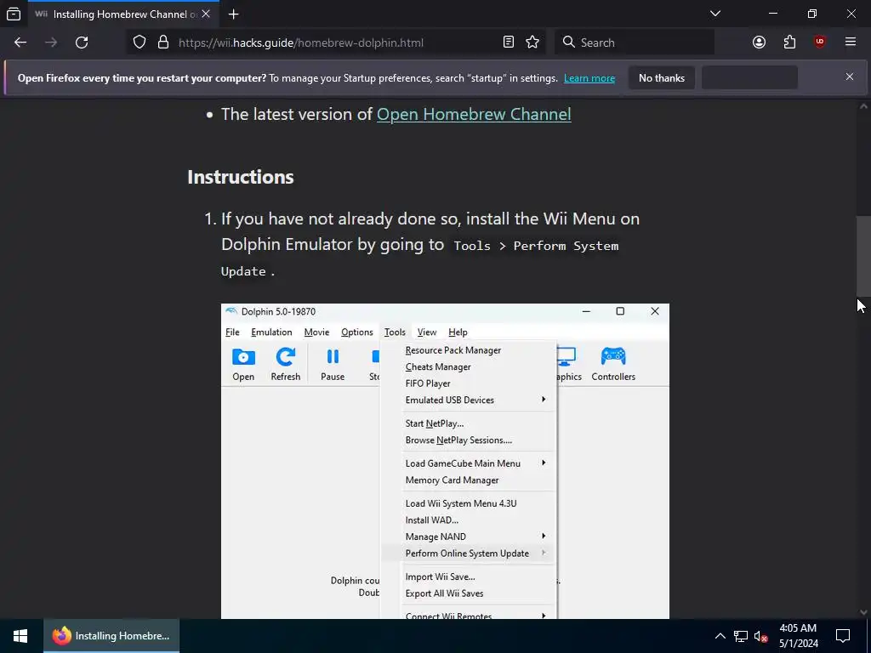Click 'Install WAD...' in the pictured menu
This screenshot has width=871, height=653.
[x=431, y=520]
